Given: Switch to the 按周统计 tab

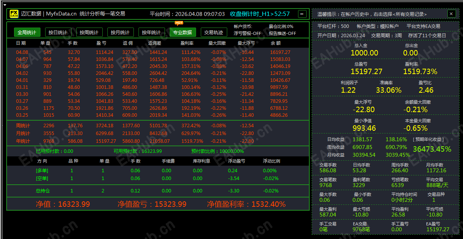Looking at the screenshot, I should click(x=89, y=32).
